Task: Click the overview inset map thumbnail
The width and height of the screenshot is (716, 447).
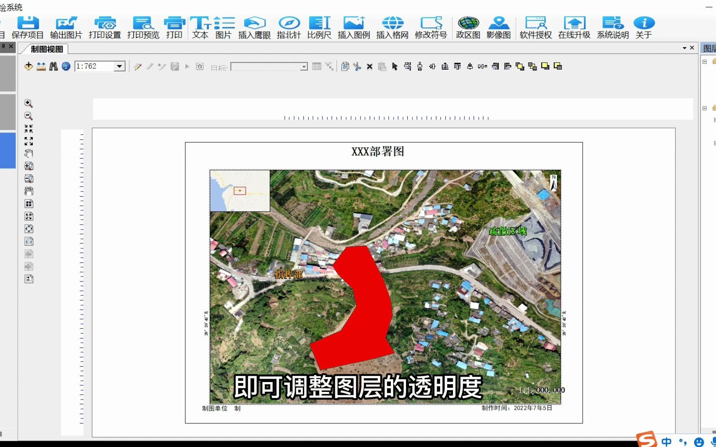Action: click(240, 191)
